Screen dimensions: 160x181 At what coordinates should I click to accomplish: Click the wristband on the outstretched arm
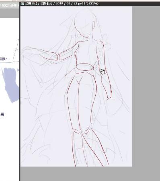(x=58, y=57)
